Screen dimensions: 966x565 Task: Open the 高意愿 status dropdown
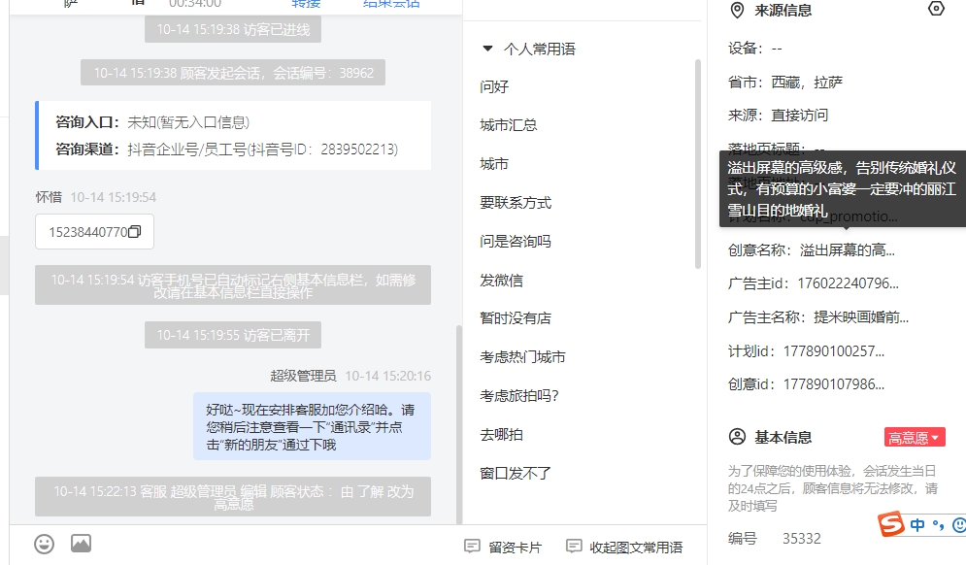pos(915,438)
